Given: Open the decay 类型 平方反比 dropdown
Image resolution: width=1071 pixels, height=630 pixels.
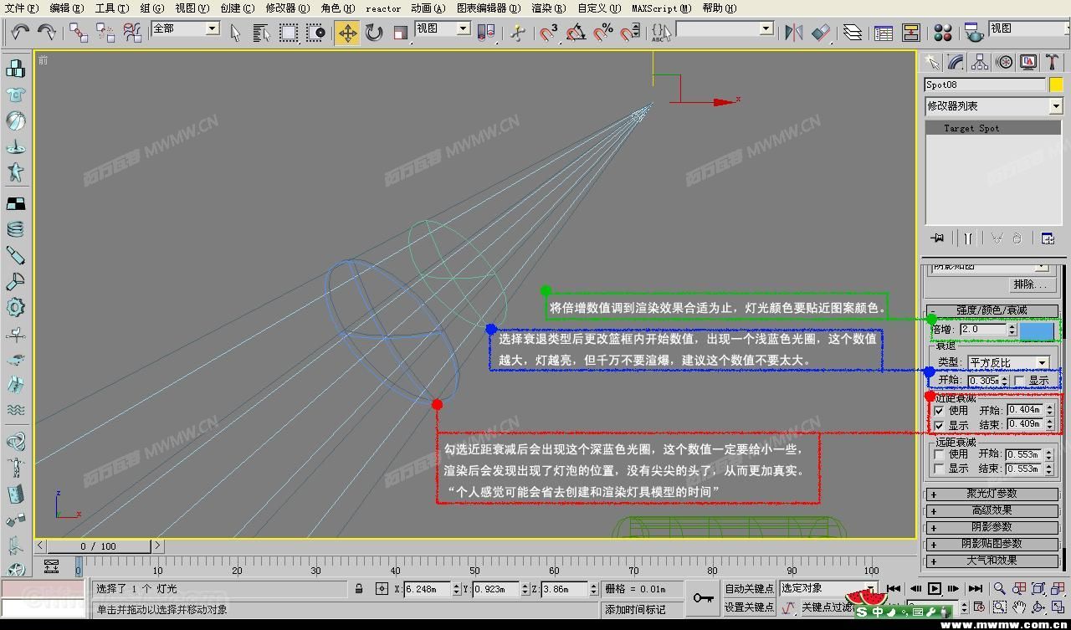Looking at the screenshot, I should [1008, 362].
